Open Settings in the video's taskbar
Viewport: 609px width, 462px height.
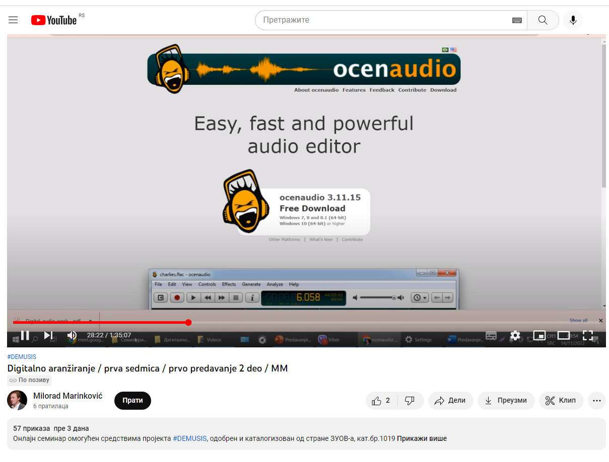click(419, 340)
